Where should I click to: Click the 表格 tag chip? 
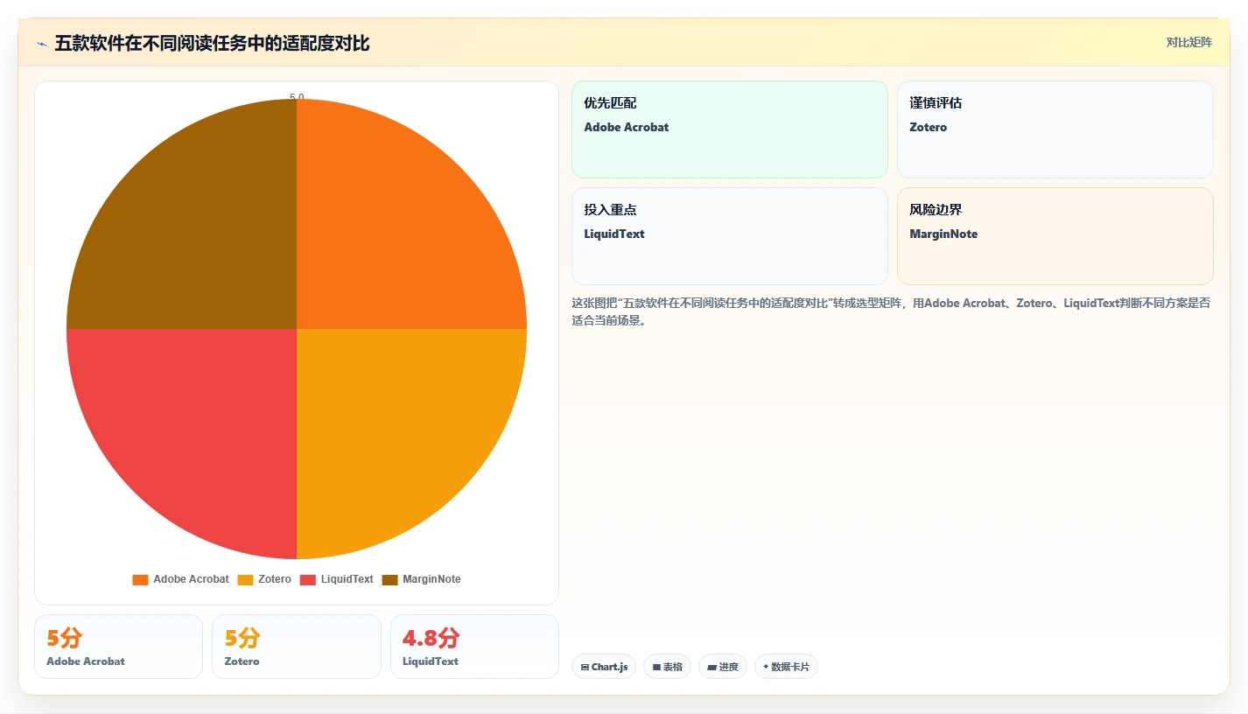[667, 667]
